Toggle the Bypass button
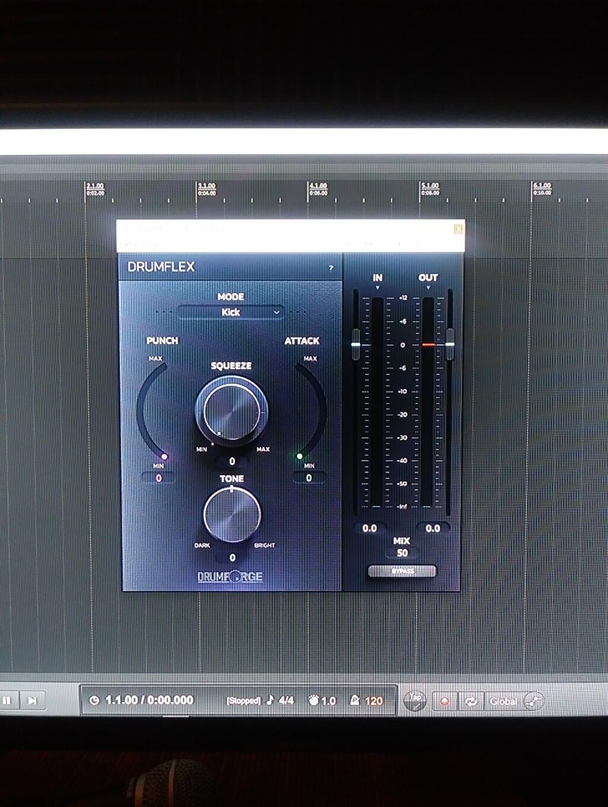 click(x=403, y=571)
